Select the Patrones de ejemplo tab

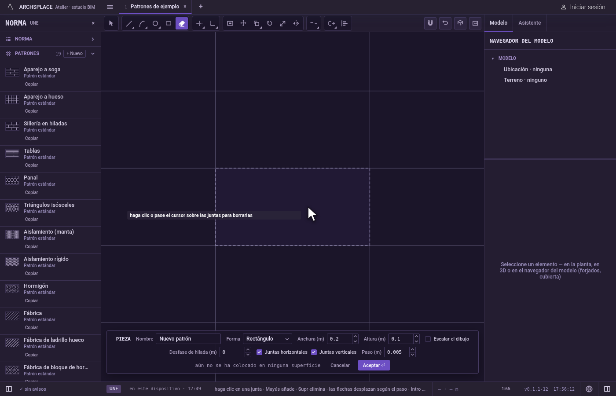tap(154, 7)
